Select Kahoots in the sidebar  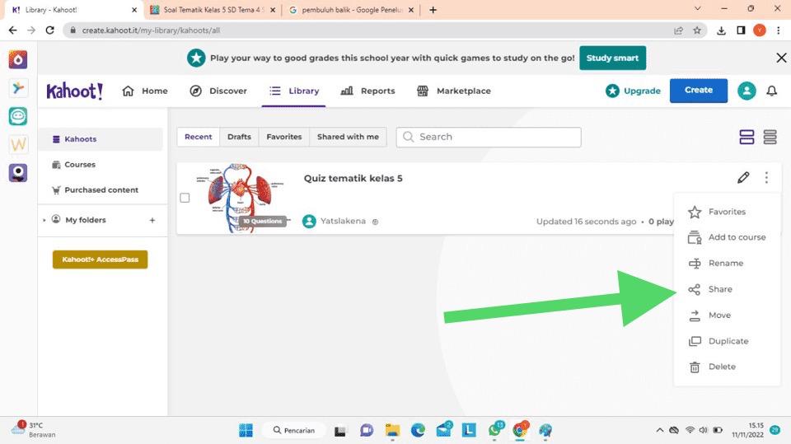coord(101,139)
